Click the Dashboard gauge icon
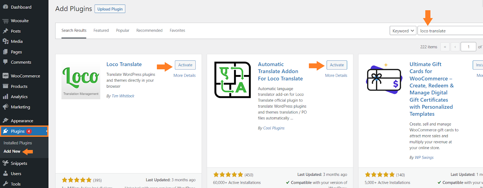Viewport: 483px width, 188px height. coord(5,7)
